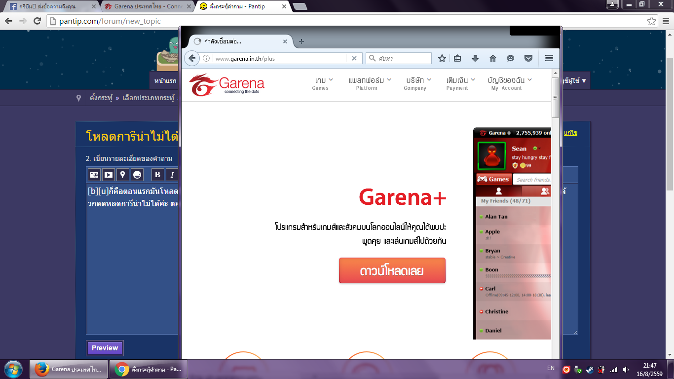Screen dimensions: 674x379
Task: Show Firefox bookmarks list icon
Action: click(457, 58)
